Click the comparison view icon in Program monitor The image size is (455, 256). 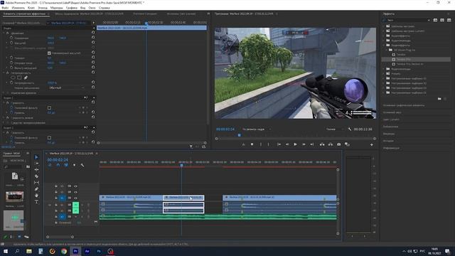347,144
